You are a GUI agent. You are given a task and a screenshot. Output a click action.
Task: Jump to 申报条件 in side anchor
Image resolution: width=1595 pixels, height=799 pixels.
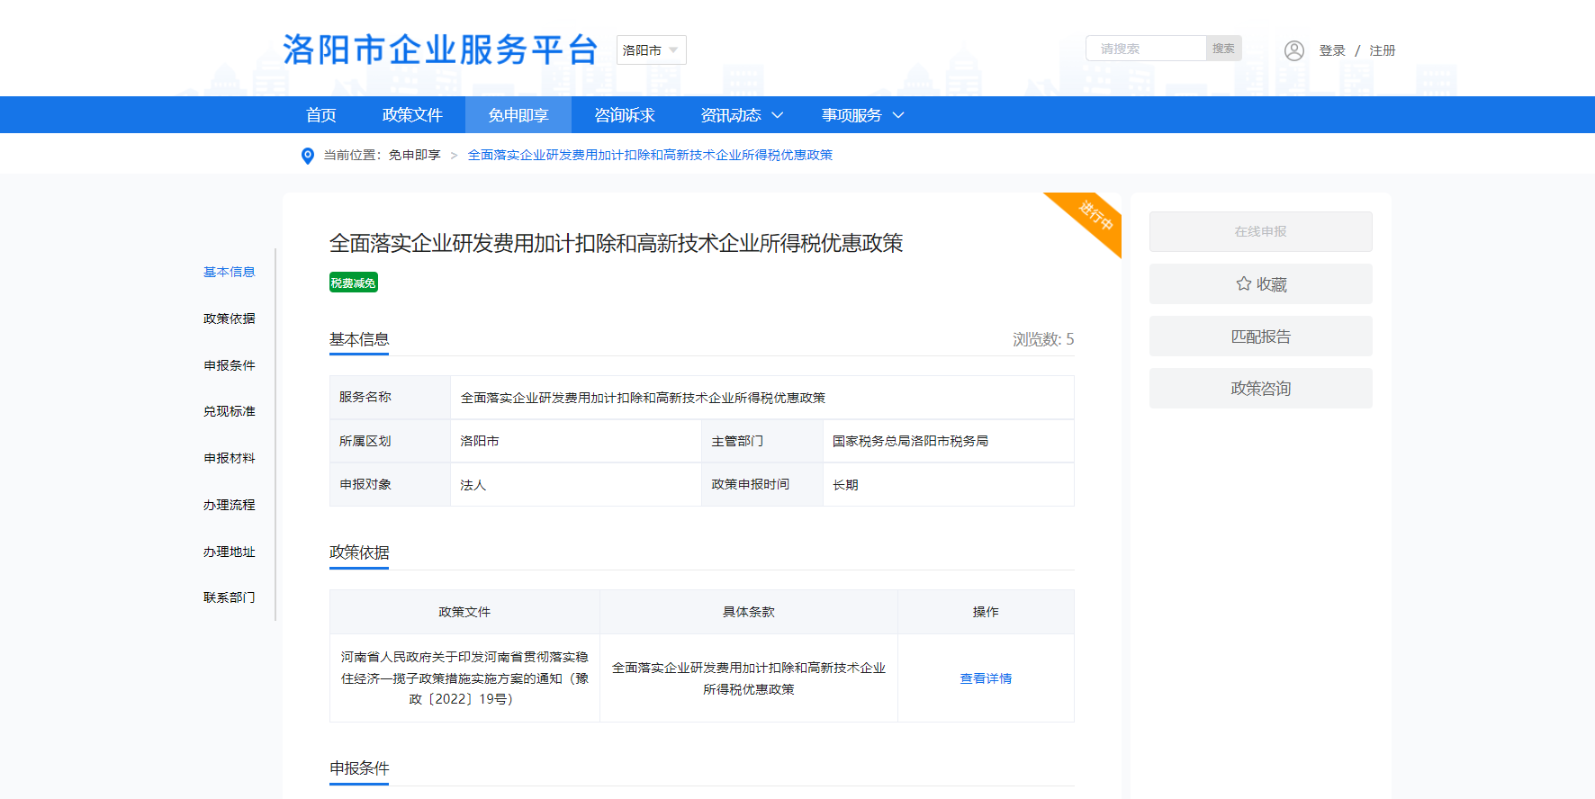click(x=230, y=365)
